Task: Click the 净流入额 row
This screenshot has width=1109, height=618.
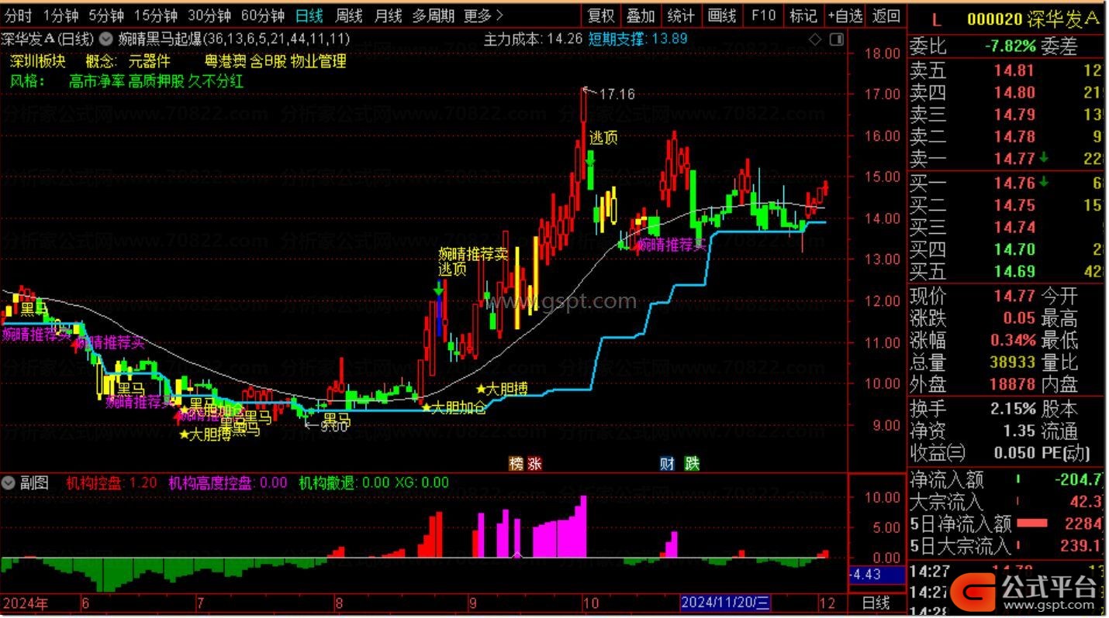Action: [x=1007, y=480]
